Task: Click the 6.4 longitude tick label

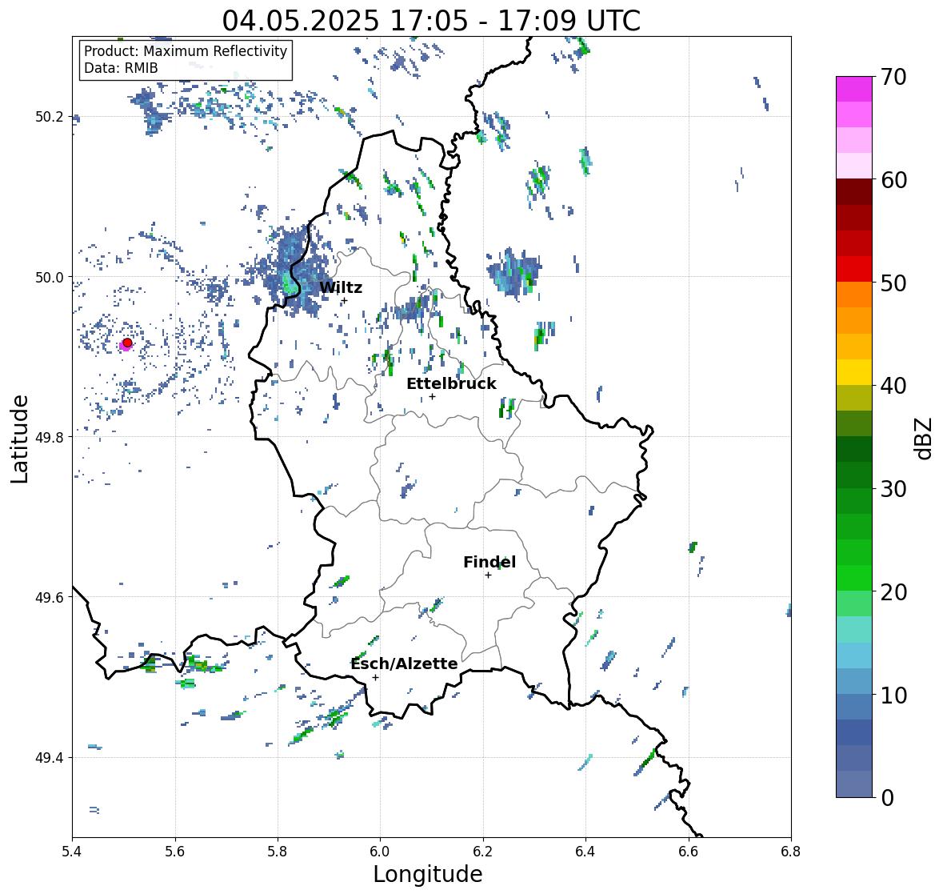Action: 585,851
